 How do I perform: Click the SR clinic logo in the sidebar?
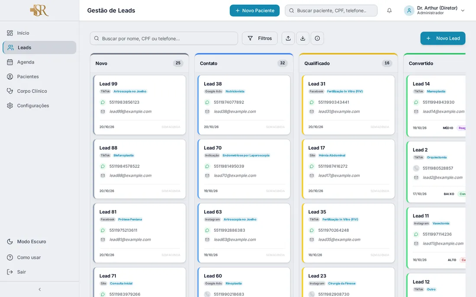(x=39, y=10)
